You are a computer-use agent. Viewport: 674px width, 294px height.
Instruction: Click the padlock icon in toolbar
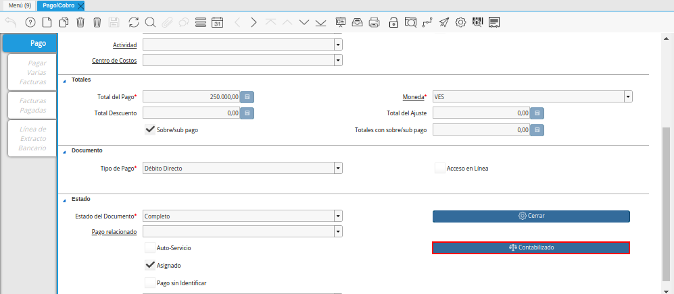(393, 22)
